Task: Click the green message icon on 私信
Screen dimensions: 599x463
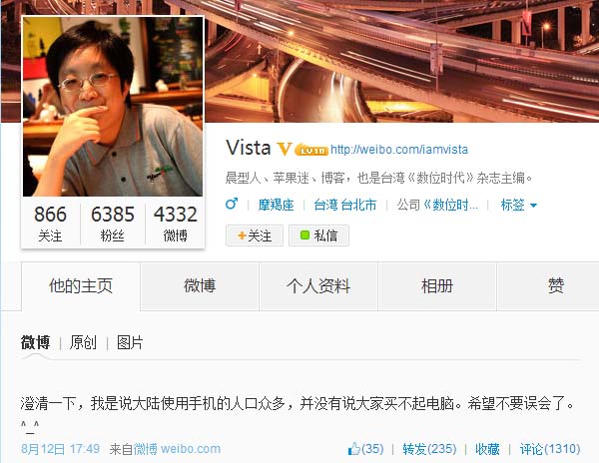Action: [304, 235]
